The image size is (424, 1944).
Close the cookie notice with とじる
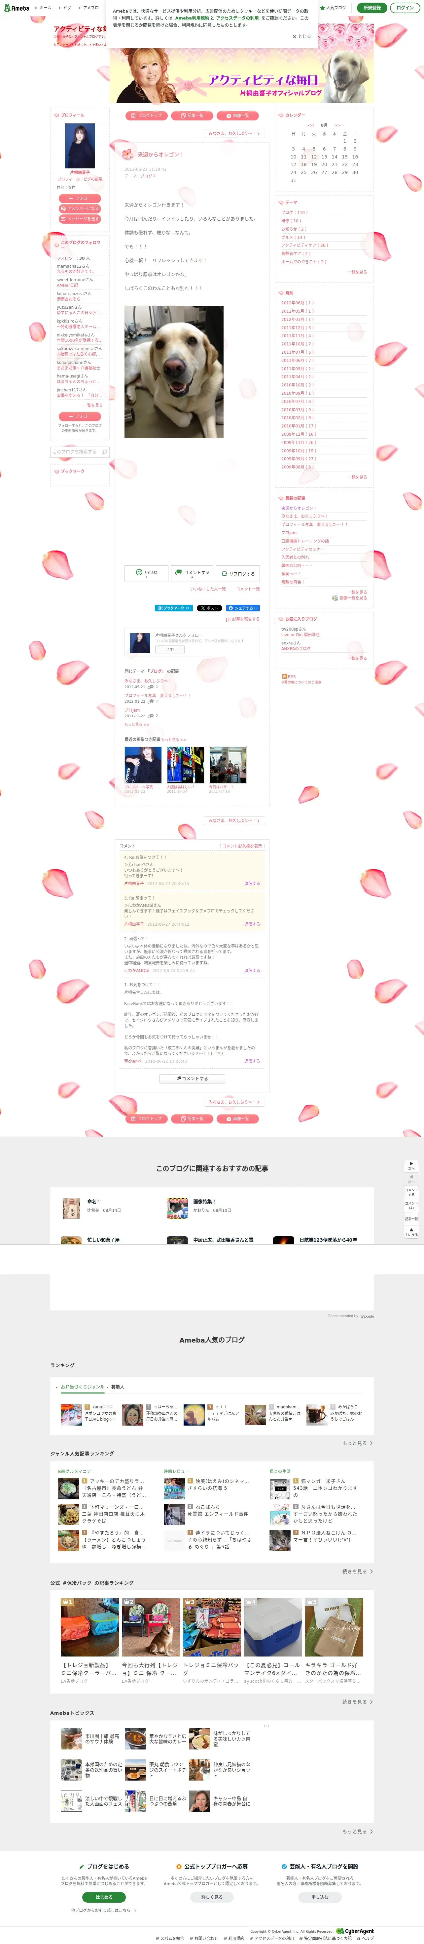click(x=302, y=36)
